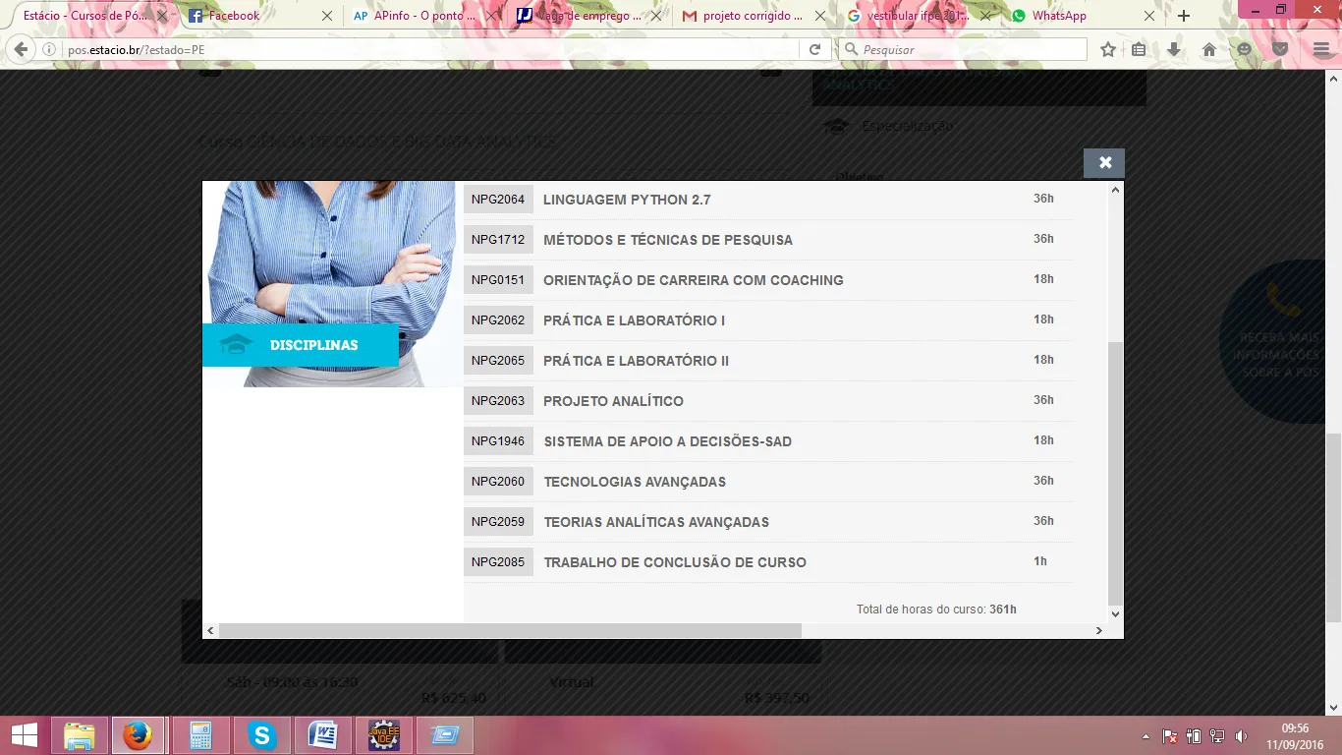Open the Windows Start menu
1342x755 pixels.
[24, 735]
